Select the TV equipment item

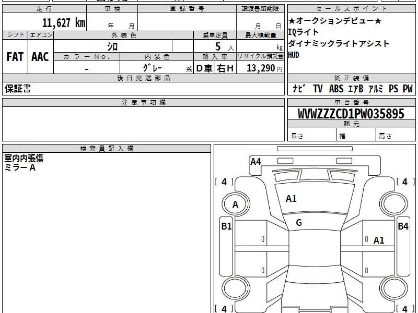coord(318,89)
